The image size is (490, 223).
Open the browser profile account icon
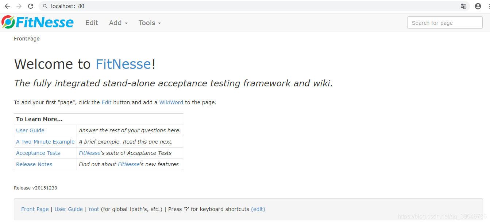(478, 6)
